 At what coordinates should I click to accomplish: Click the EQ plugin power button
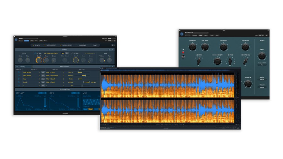[x=181, y=34]
